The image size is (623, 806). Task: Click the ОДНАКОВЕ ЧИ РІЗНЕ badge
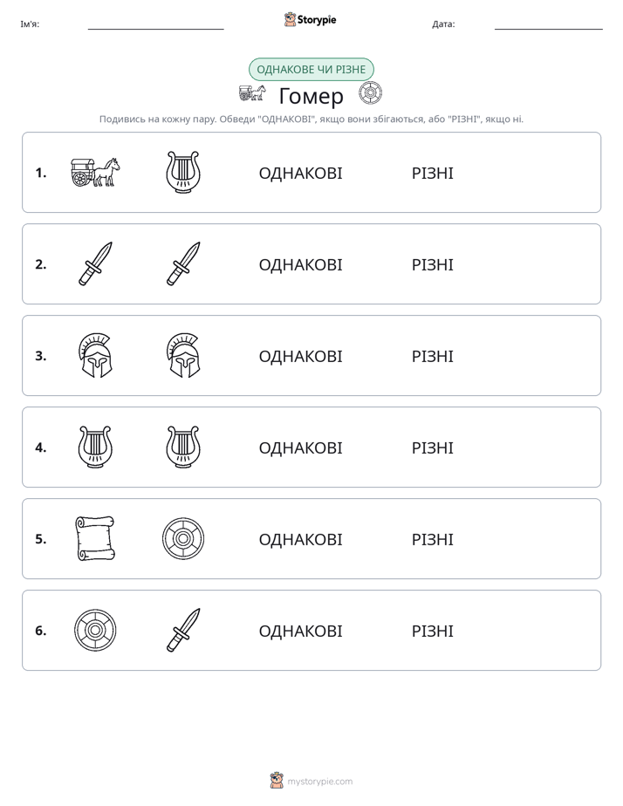311,70
